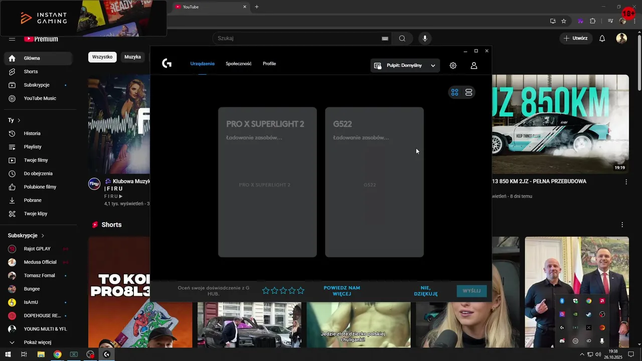Viewport: 642px width, 361px height.
Task: Open YouTube notifications bell
Action: coord(602,39)
